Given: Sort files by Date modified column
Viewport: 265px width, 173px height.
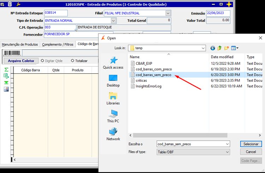Looking at the screenshot, I should click(227, 57).
